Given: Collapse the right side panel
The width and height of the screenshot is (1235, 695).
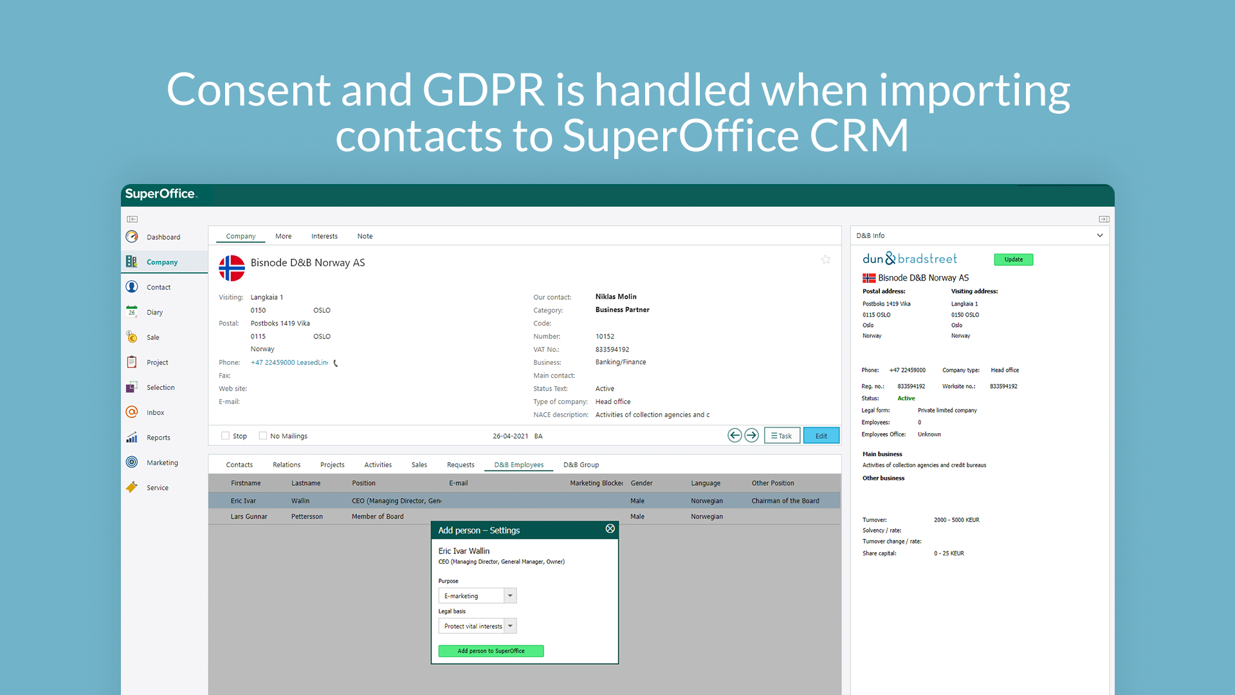Looking at the screenshot, I should [x=1104, y=219].
